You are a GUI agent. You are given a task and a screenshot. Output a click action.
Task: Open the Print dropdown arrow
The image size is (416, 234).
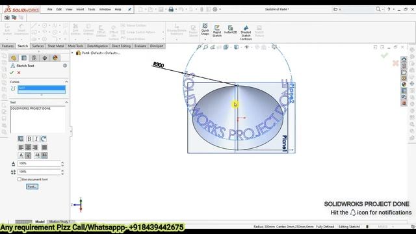click(176, 9)
